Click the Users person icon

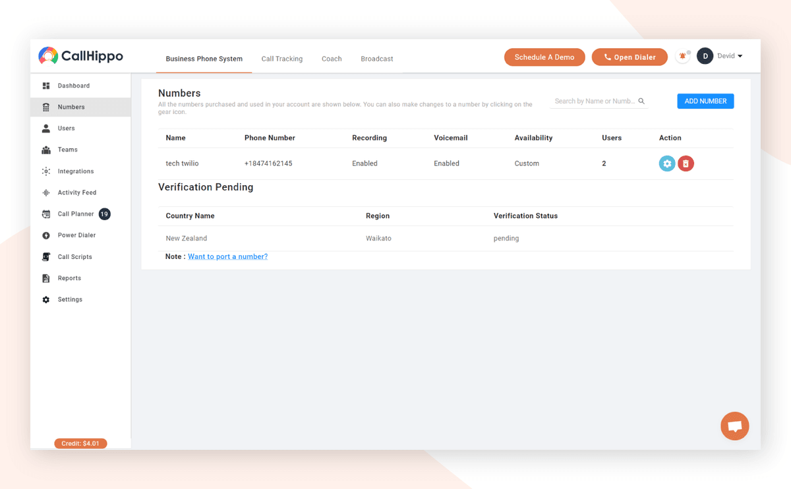(x=46, y=129)
